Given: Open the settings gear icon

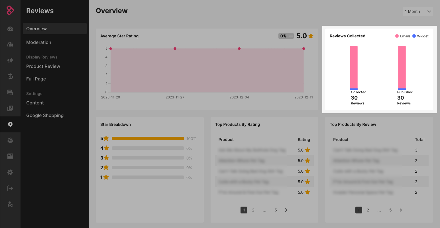Looking at the screenshot, I should pos(10,172).
